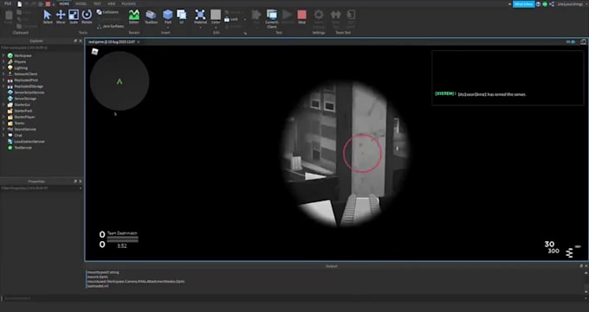The width and height of the screenshot is (589, 312).
Task: Switch to the PLUGINS ribbon tab
Action: 129,3
